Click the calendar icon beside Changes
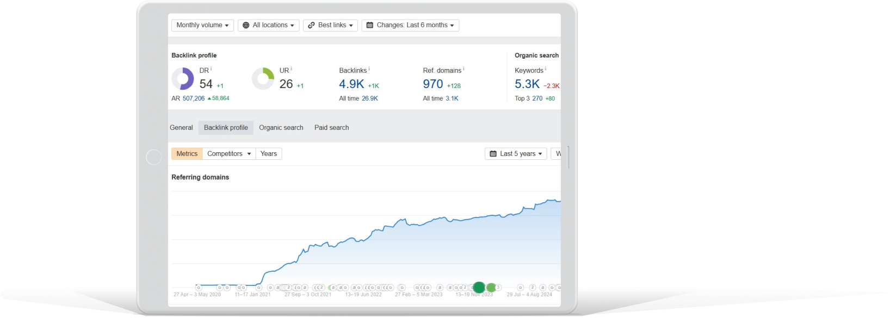 coord(370,26)
